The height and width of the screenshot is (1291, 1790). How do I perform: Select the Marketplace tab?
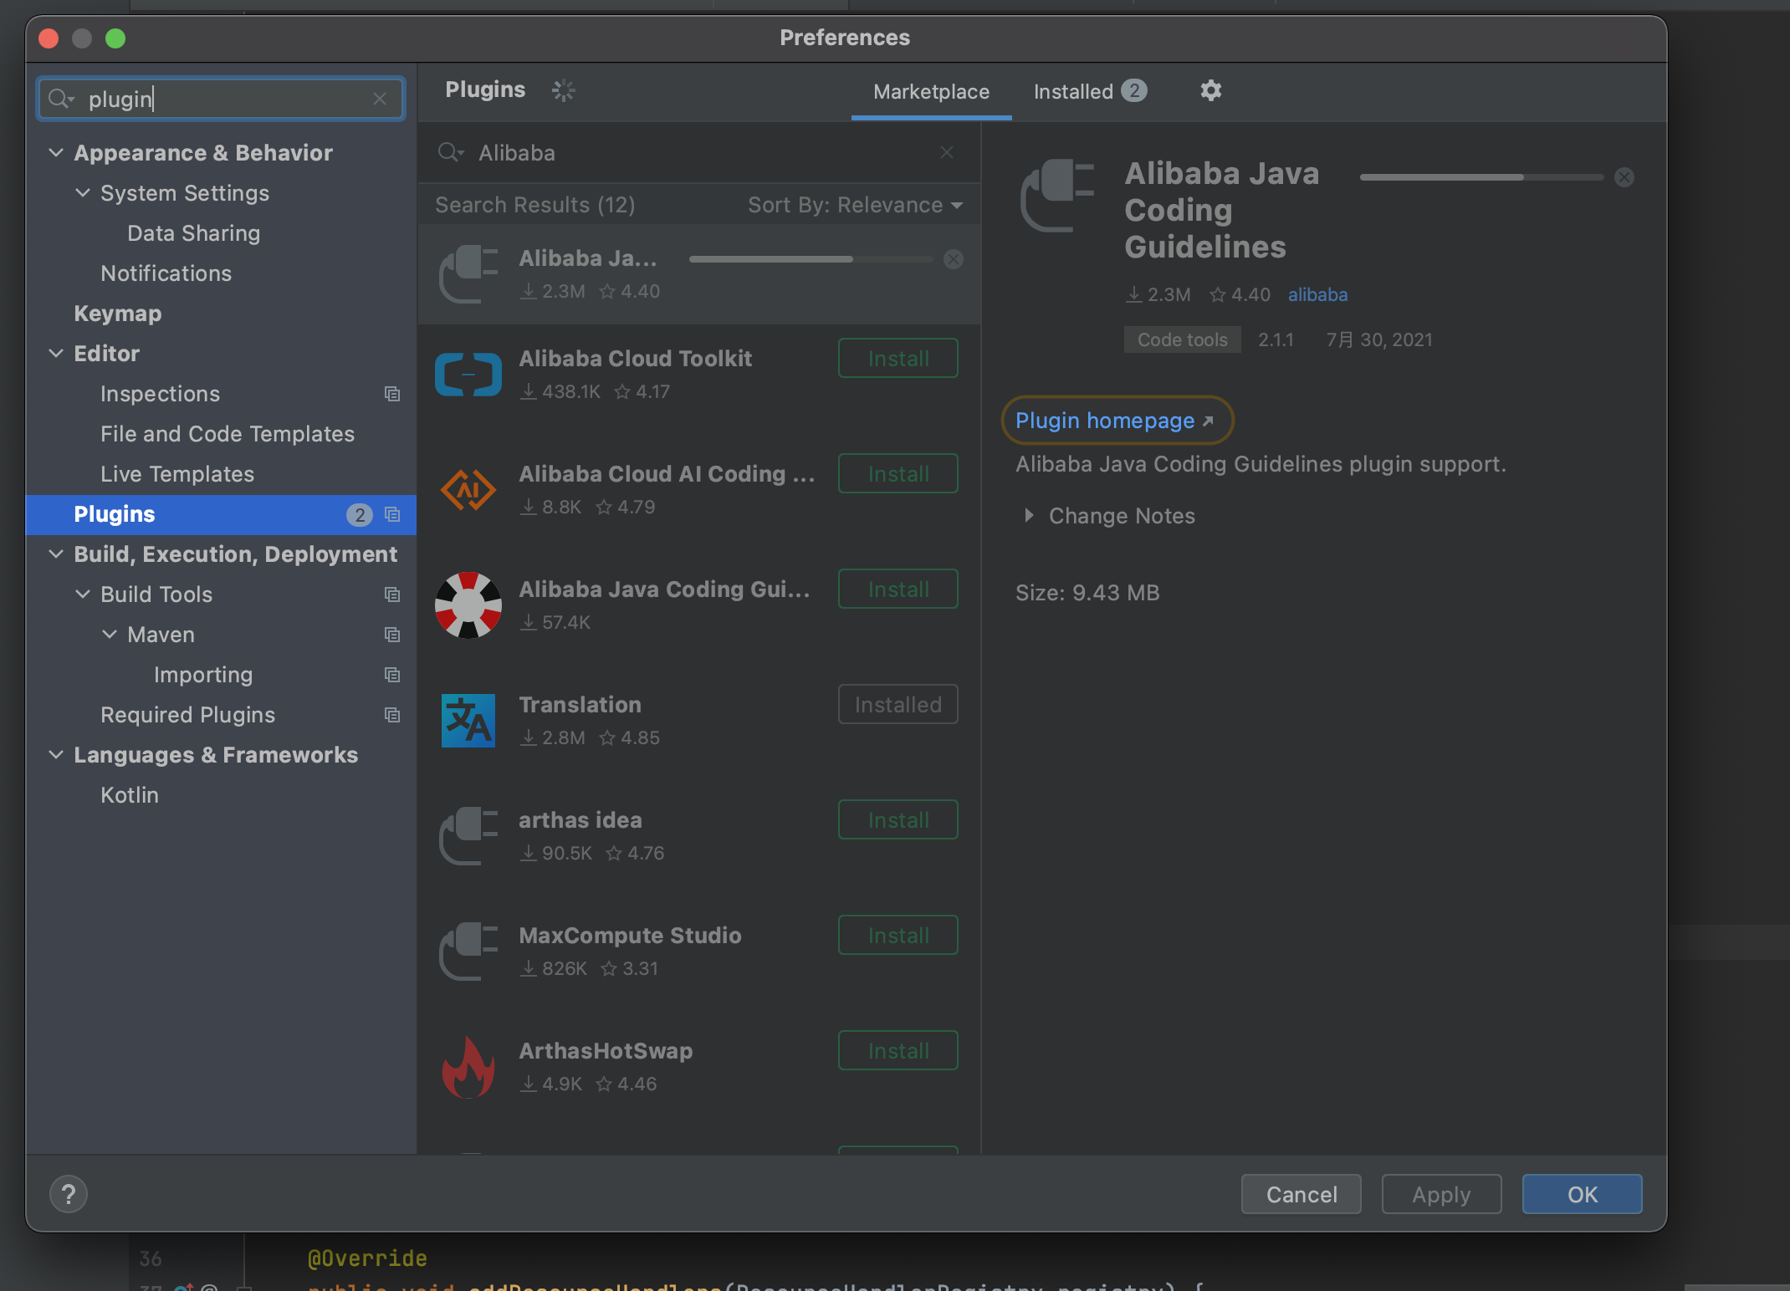coord(931,91)
